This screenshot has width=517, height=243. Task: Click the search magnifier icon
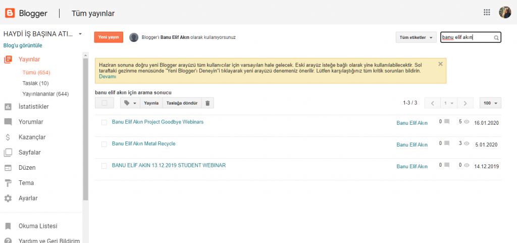tap(496, 38)
